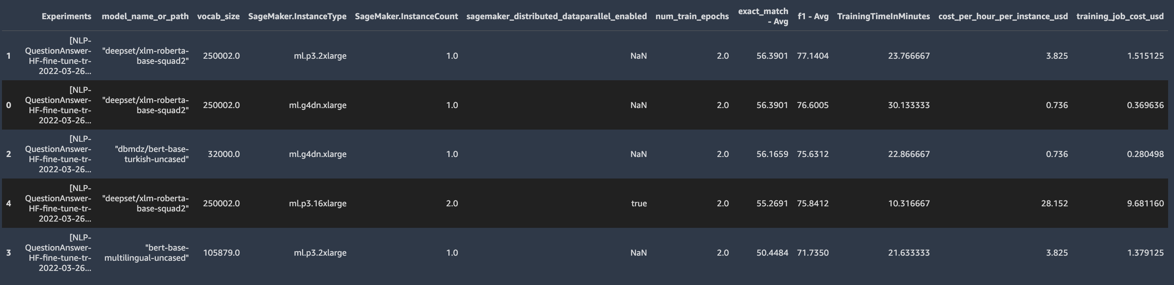Select the dbmdz/bert-base-turkish-uncased model cell
Image resolution: width=1174 pixels, height=285 pixels.
click(152, 154)
